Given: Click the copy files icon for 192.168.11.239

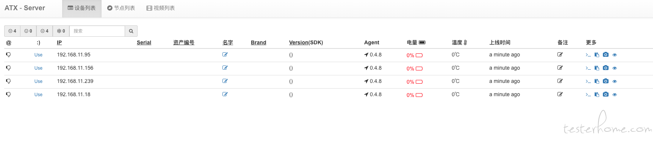Looking at the screenshot, I should 597,81.
